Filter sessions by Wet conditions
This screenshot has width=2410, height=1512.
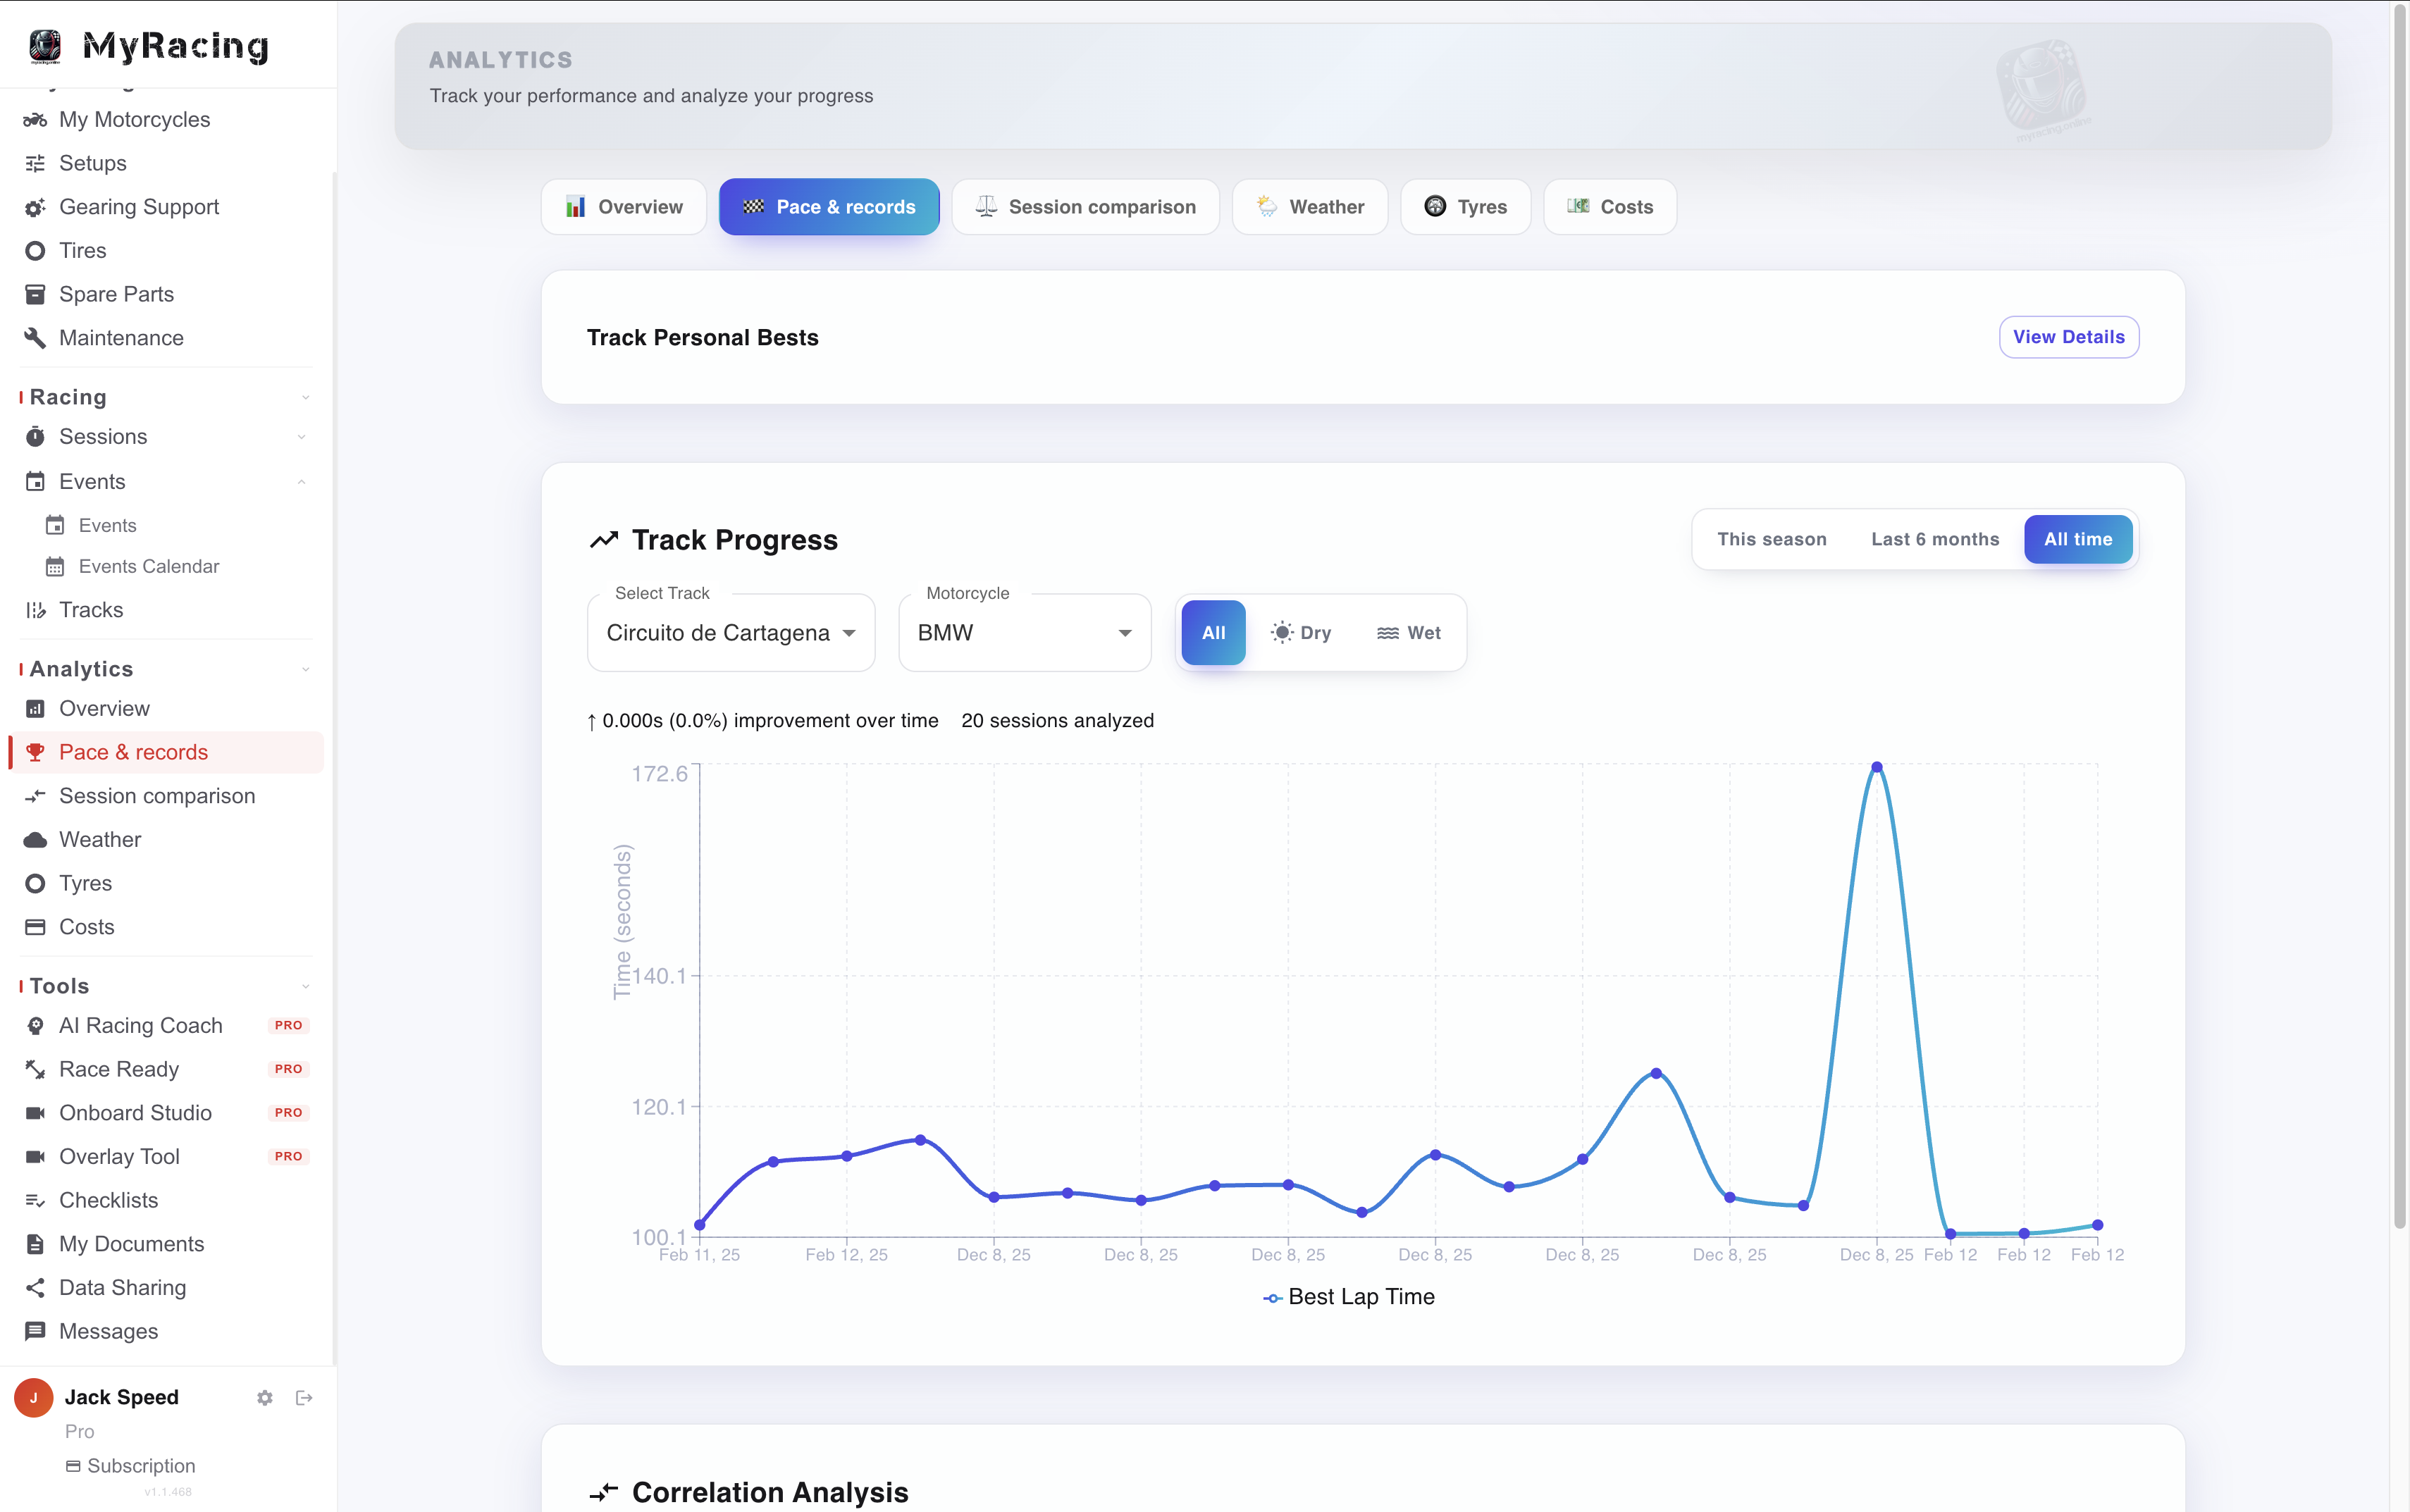coord(1409,633)
